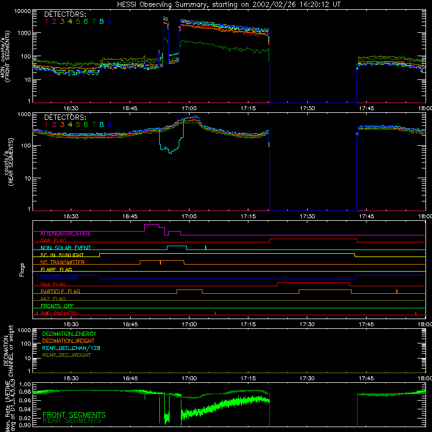Select the SAA_FLAG label
The image size is (432, 432).
tap(53, 284)
